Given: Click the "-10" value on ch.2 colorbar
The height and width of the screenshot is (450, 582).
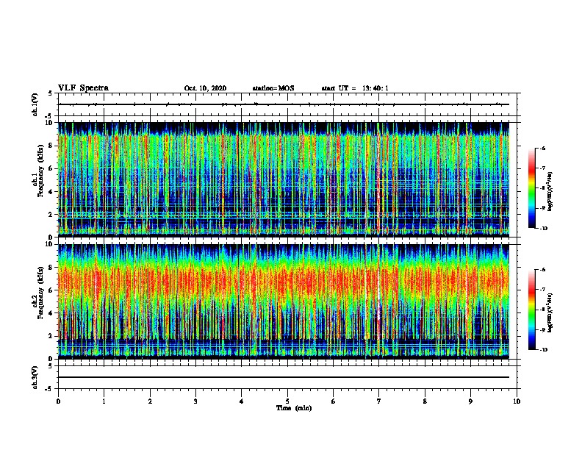Looking at the screenshot, I should (543, 350).
